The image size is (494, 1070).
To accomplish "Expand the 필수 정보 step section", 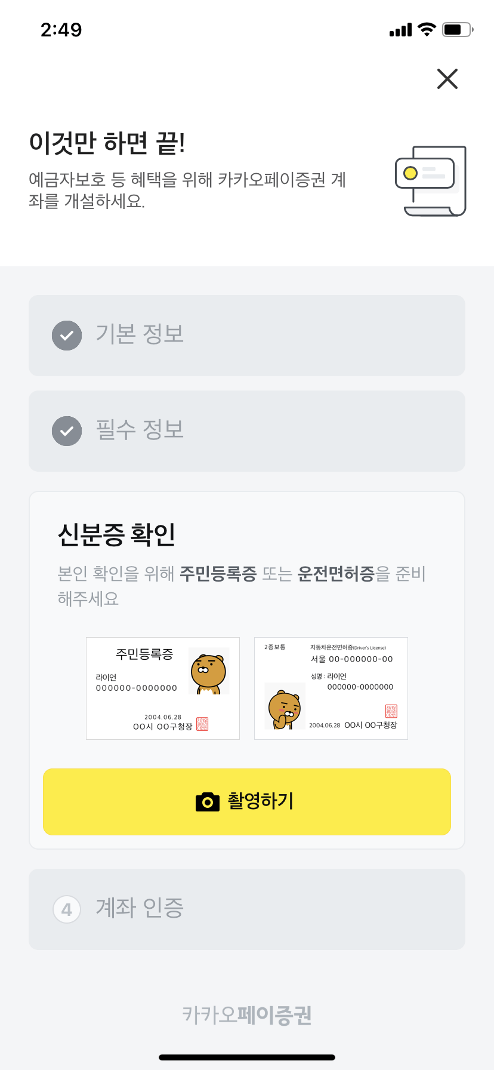I will pyautogui.click(x=247, y=431).
